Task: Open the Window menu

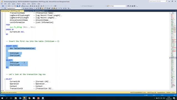Action: point(34,4)
